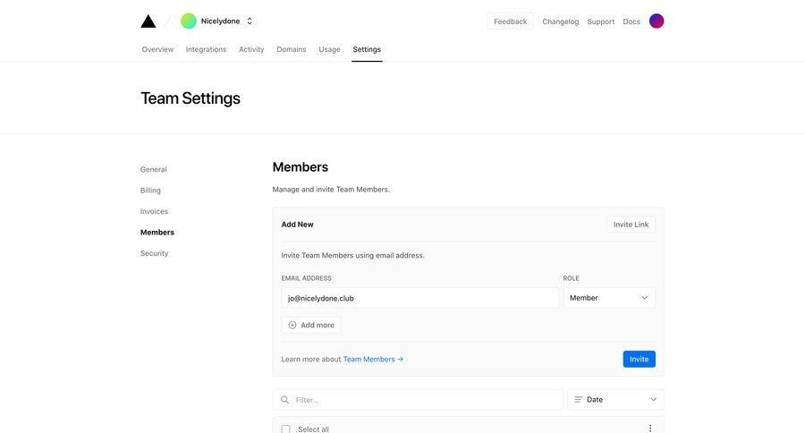Click the blue Invite button
The width and height of the screenshot is (805, 433).
pos(640,360)
